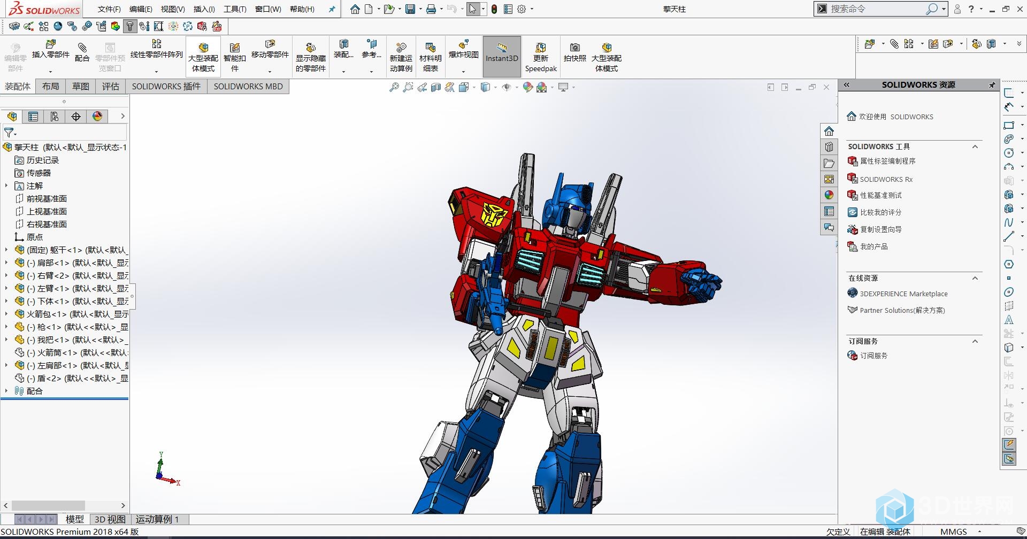Pin the menu bar with pushpin icon
Viewport: 1027px width, 539px height.
click(332, 9)
